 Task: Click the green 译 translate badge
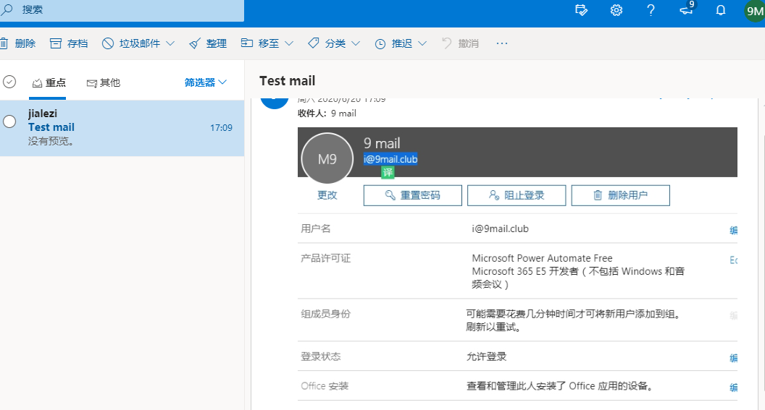tap(388, 172)
